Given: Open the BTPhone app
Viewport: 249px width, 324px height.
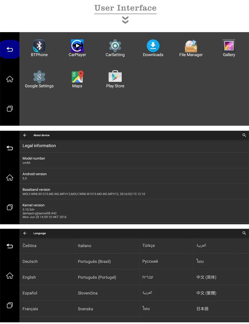Looking at the screenshot, I should coord(39,48).
